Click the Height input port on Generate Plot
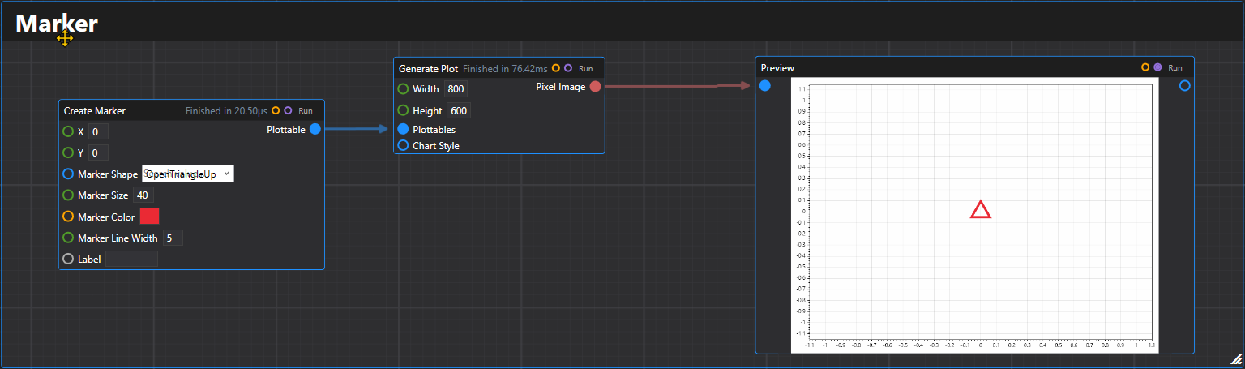Image resolution: width=1245 pixels, height=369 pixels. (x=403, y=110)
